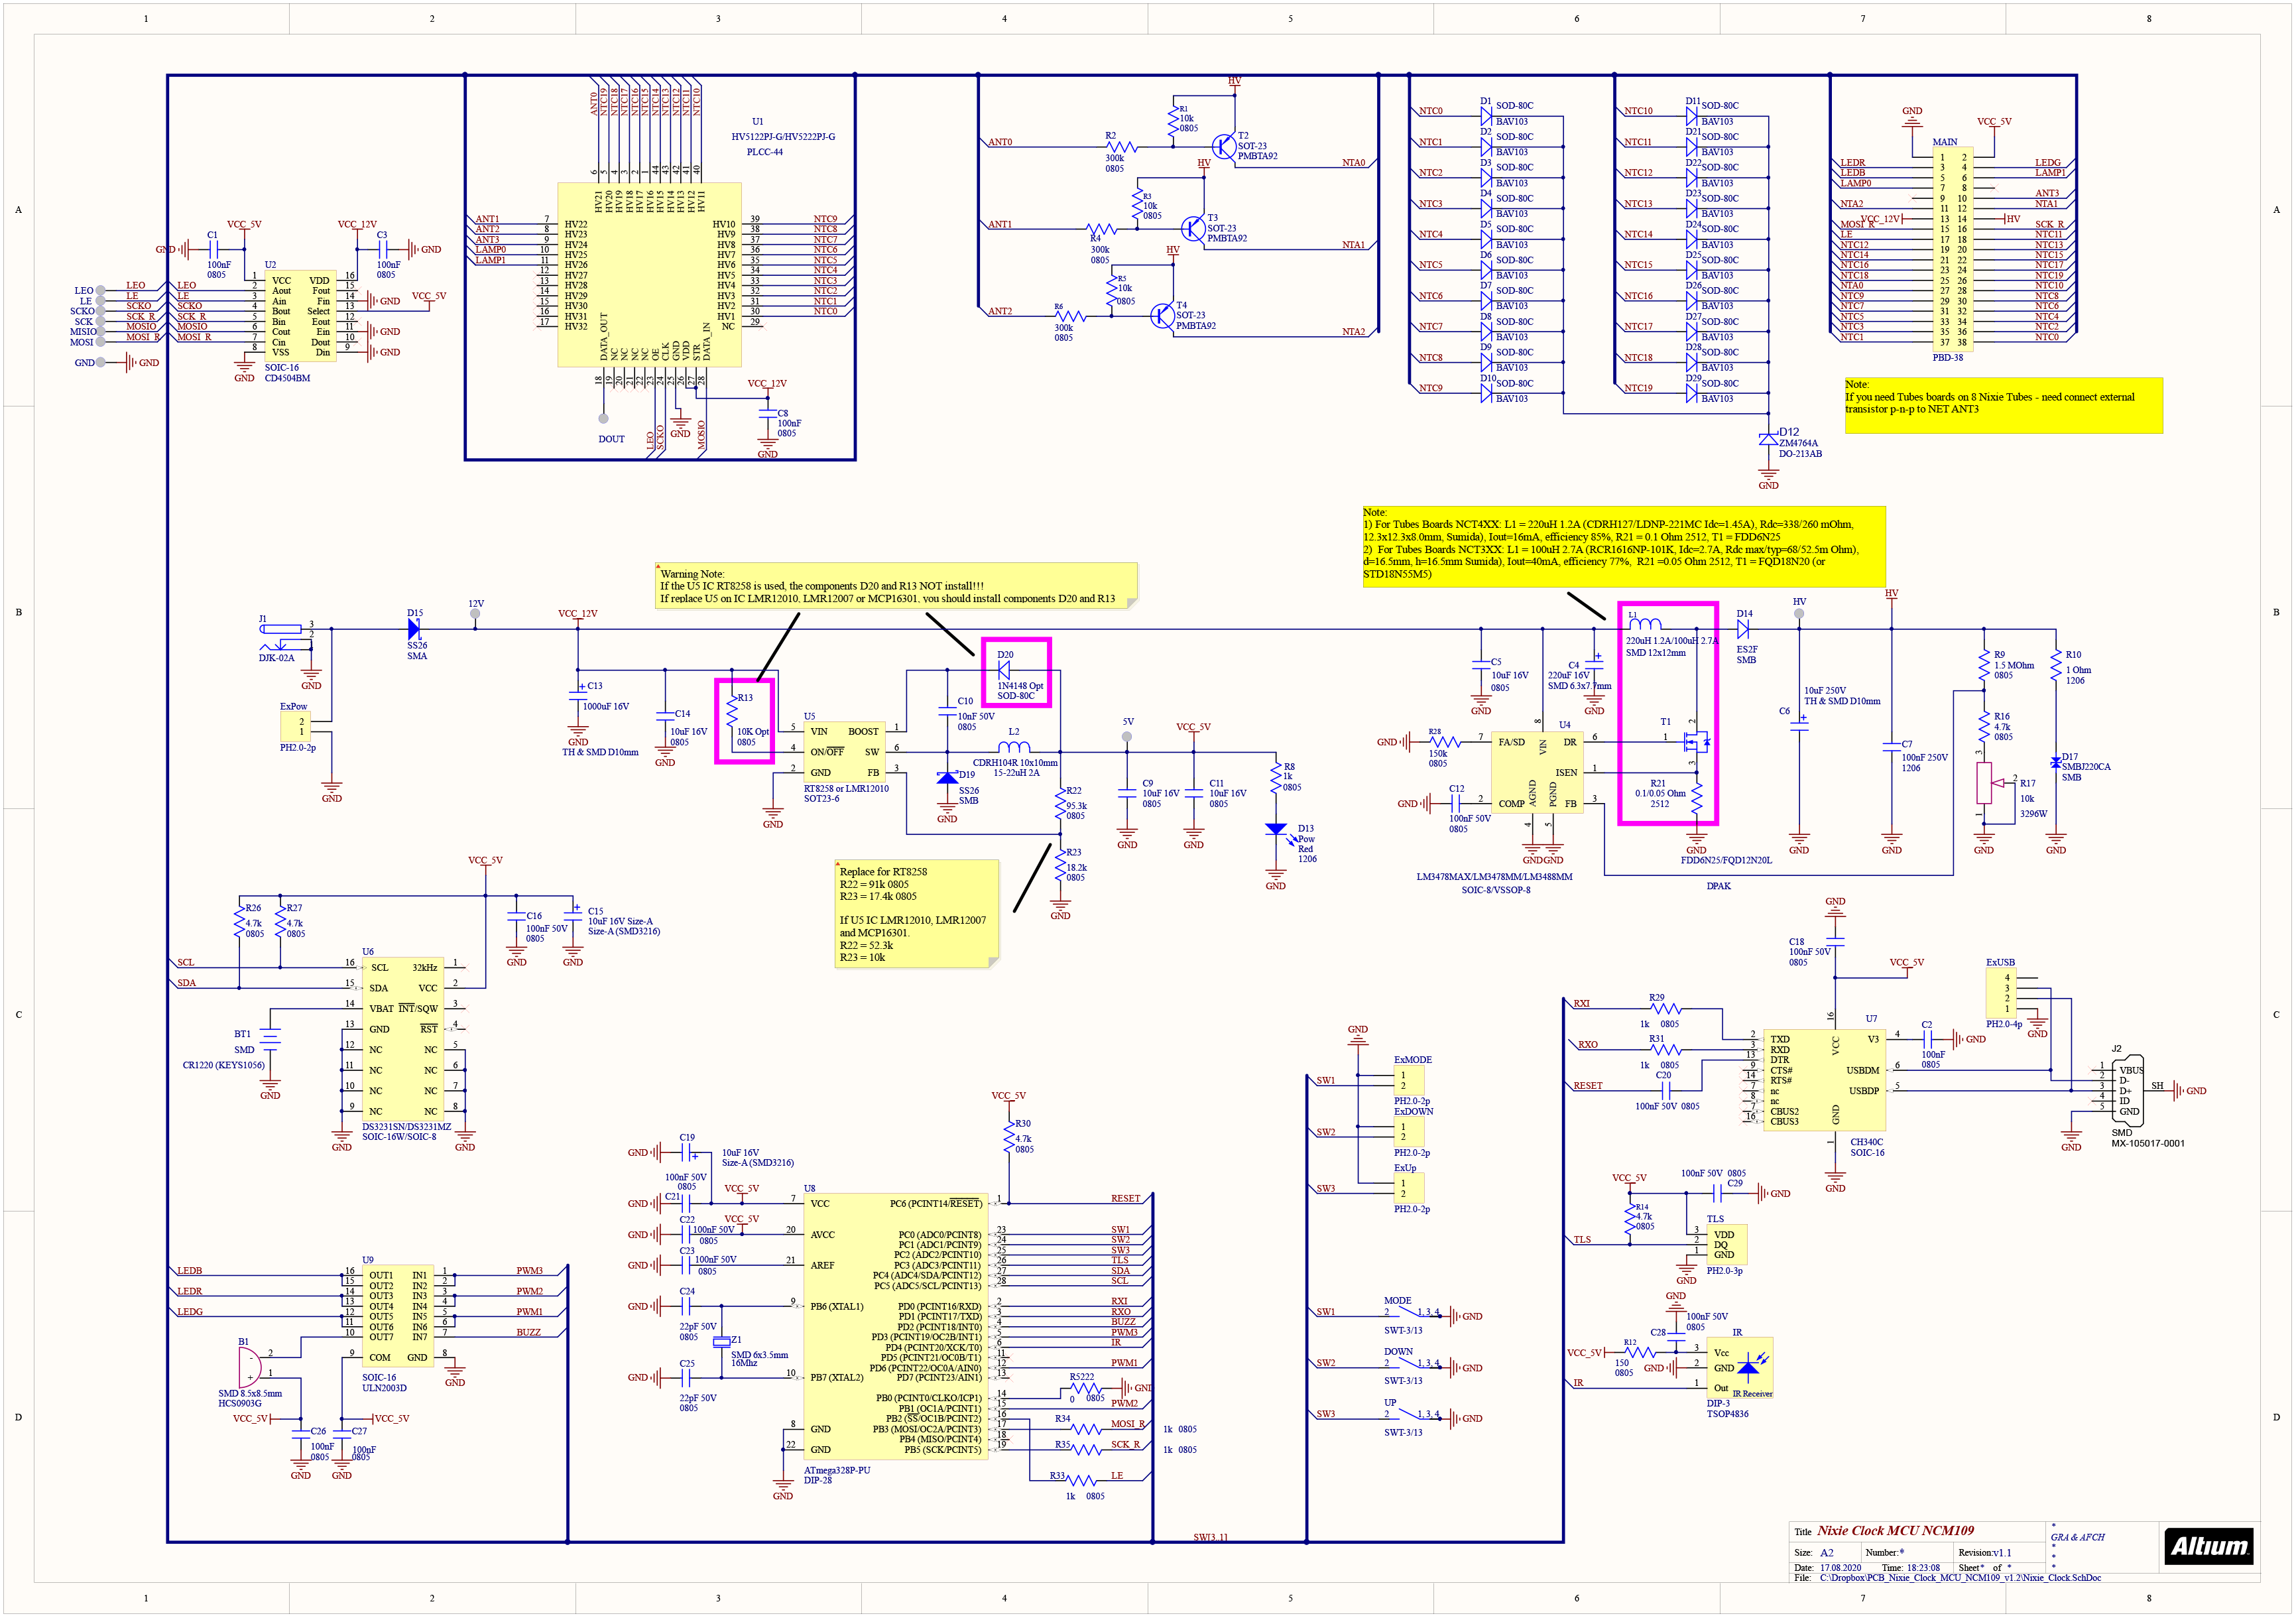Click the 'FDD6N25/FQD12N20L' transistor label

point(1726,861)
